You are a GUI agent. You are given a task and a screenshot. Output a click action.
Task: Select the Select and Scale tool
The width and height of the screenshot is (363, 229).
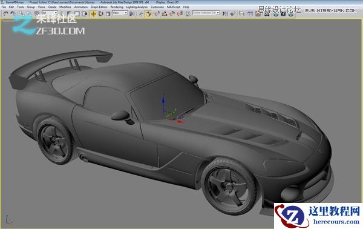pos(108,14)
